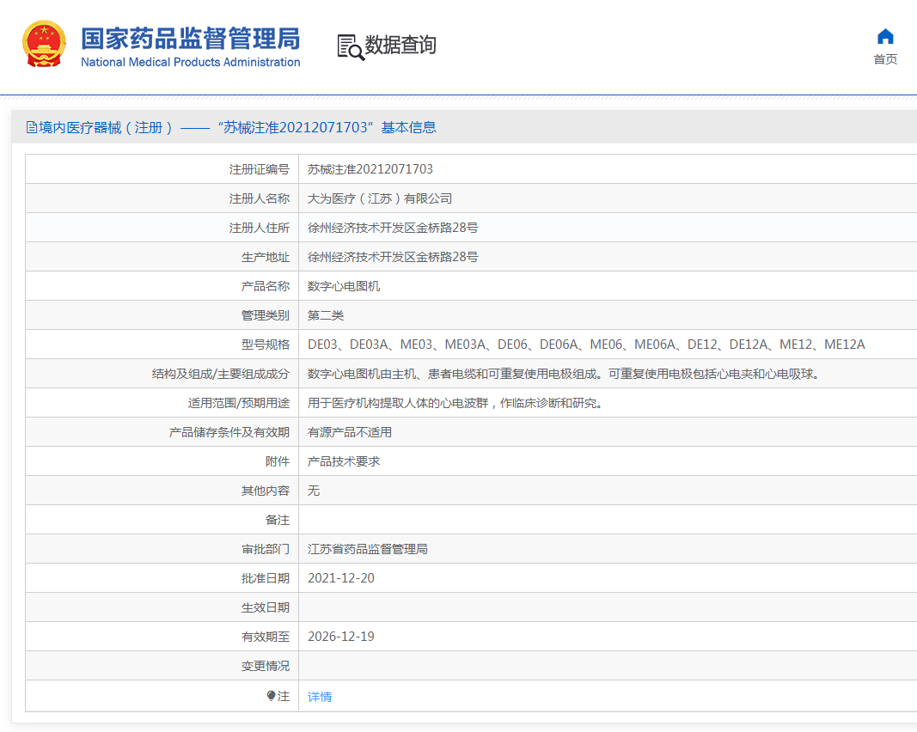Select registration number 苏械注准20212071703 value
The width and height of the screenshot is (917, 732).
pos(370,169)
